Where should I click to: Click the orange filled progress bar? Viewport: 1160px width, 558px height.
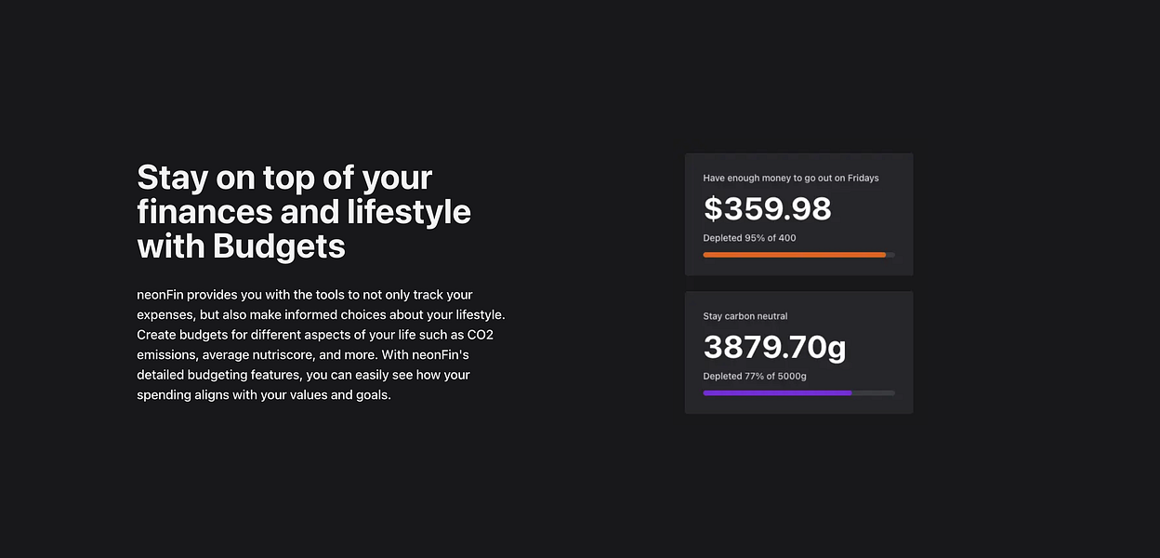[x=794, y=255]
